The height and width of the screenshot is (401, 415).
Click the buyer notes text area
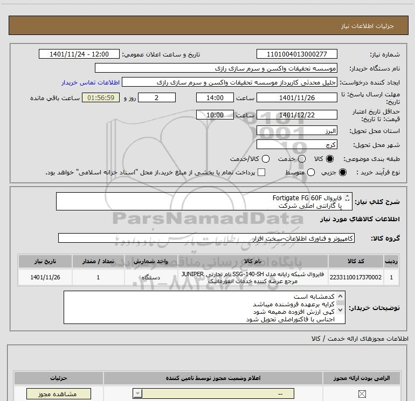point(204,307)
